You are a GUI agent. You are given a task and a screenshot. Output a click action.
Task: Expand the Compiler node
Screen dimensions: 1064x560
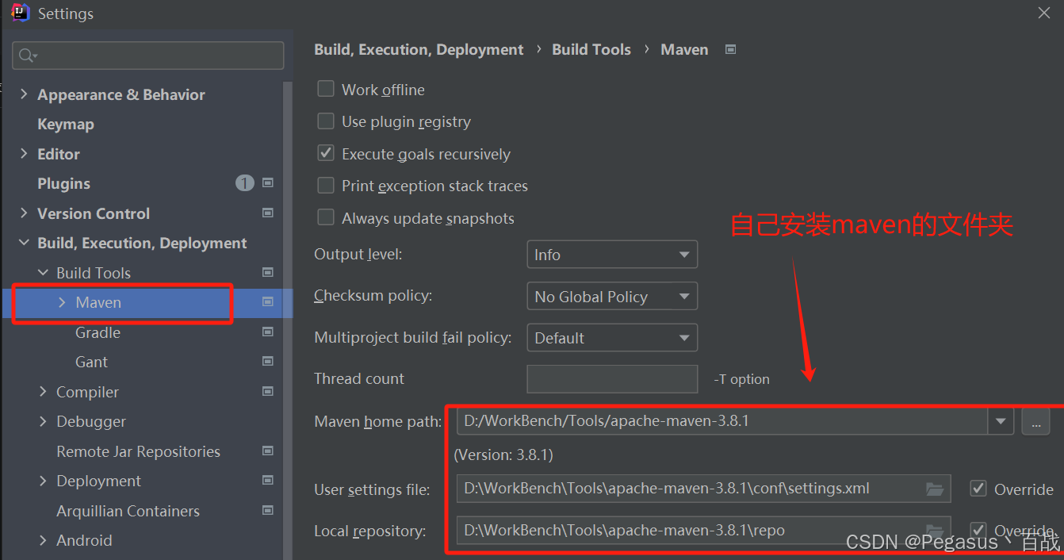tap(43, 392)
